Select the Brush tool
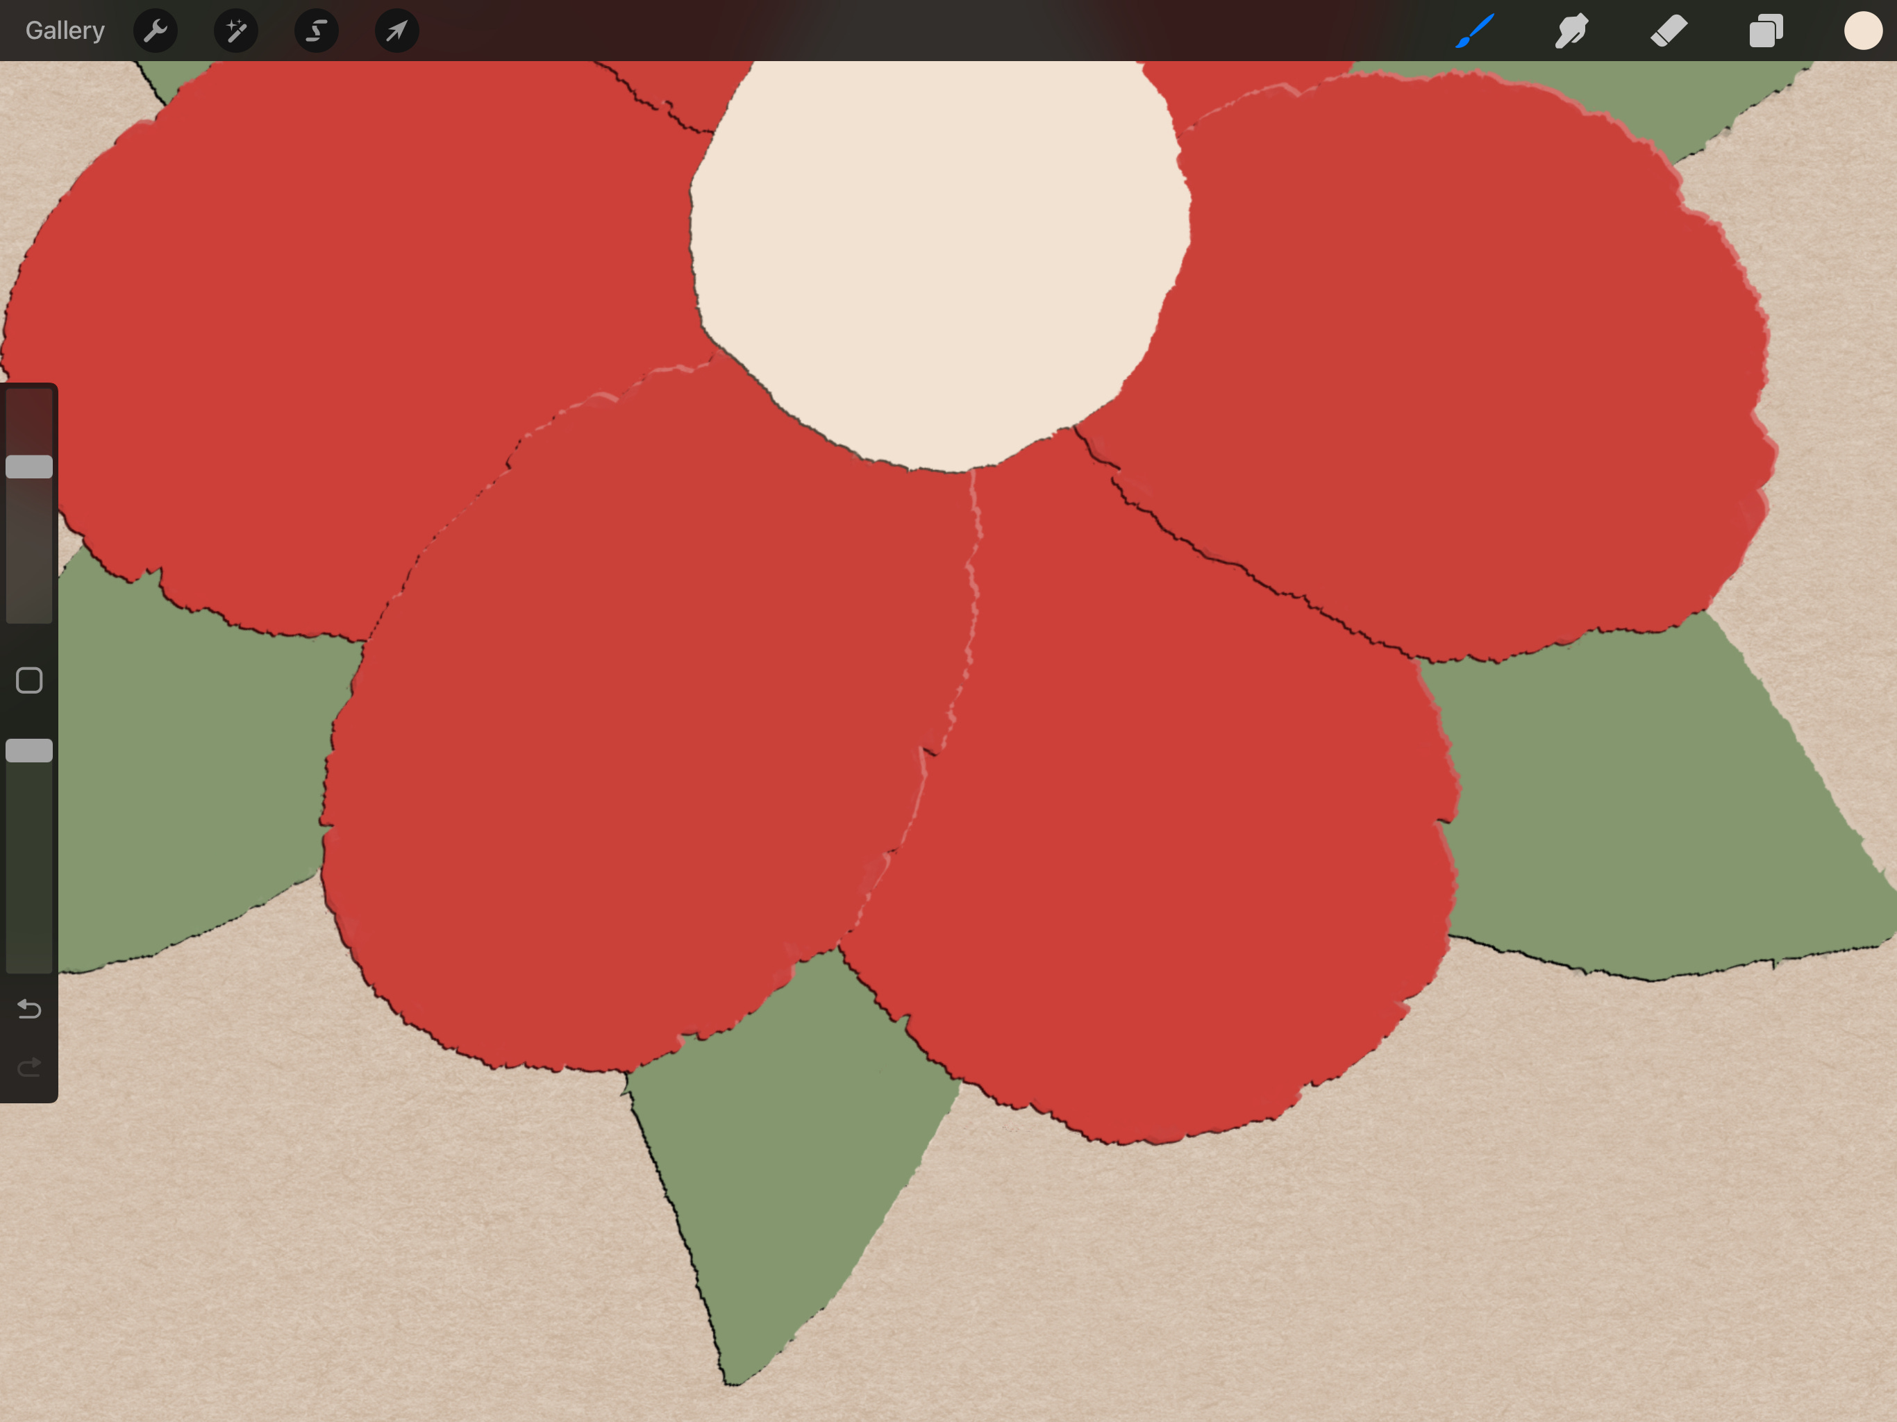 point(1475,31)
